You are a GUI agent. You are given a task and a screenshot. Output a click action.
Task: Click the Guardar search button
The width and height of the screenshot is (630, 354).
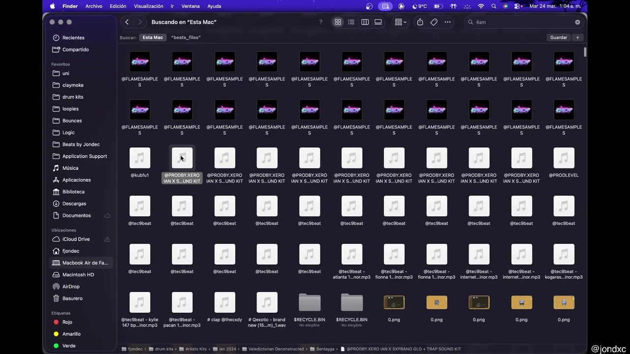[x=559, y=37]
